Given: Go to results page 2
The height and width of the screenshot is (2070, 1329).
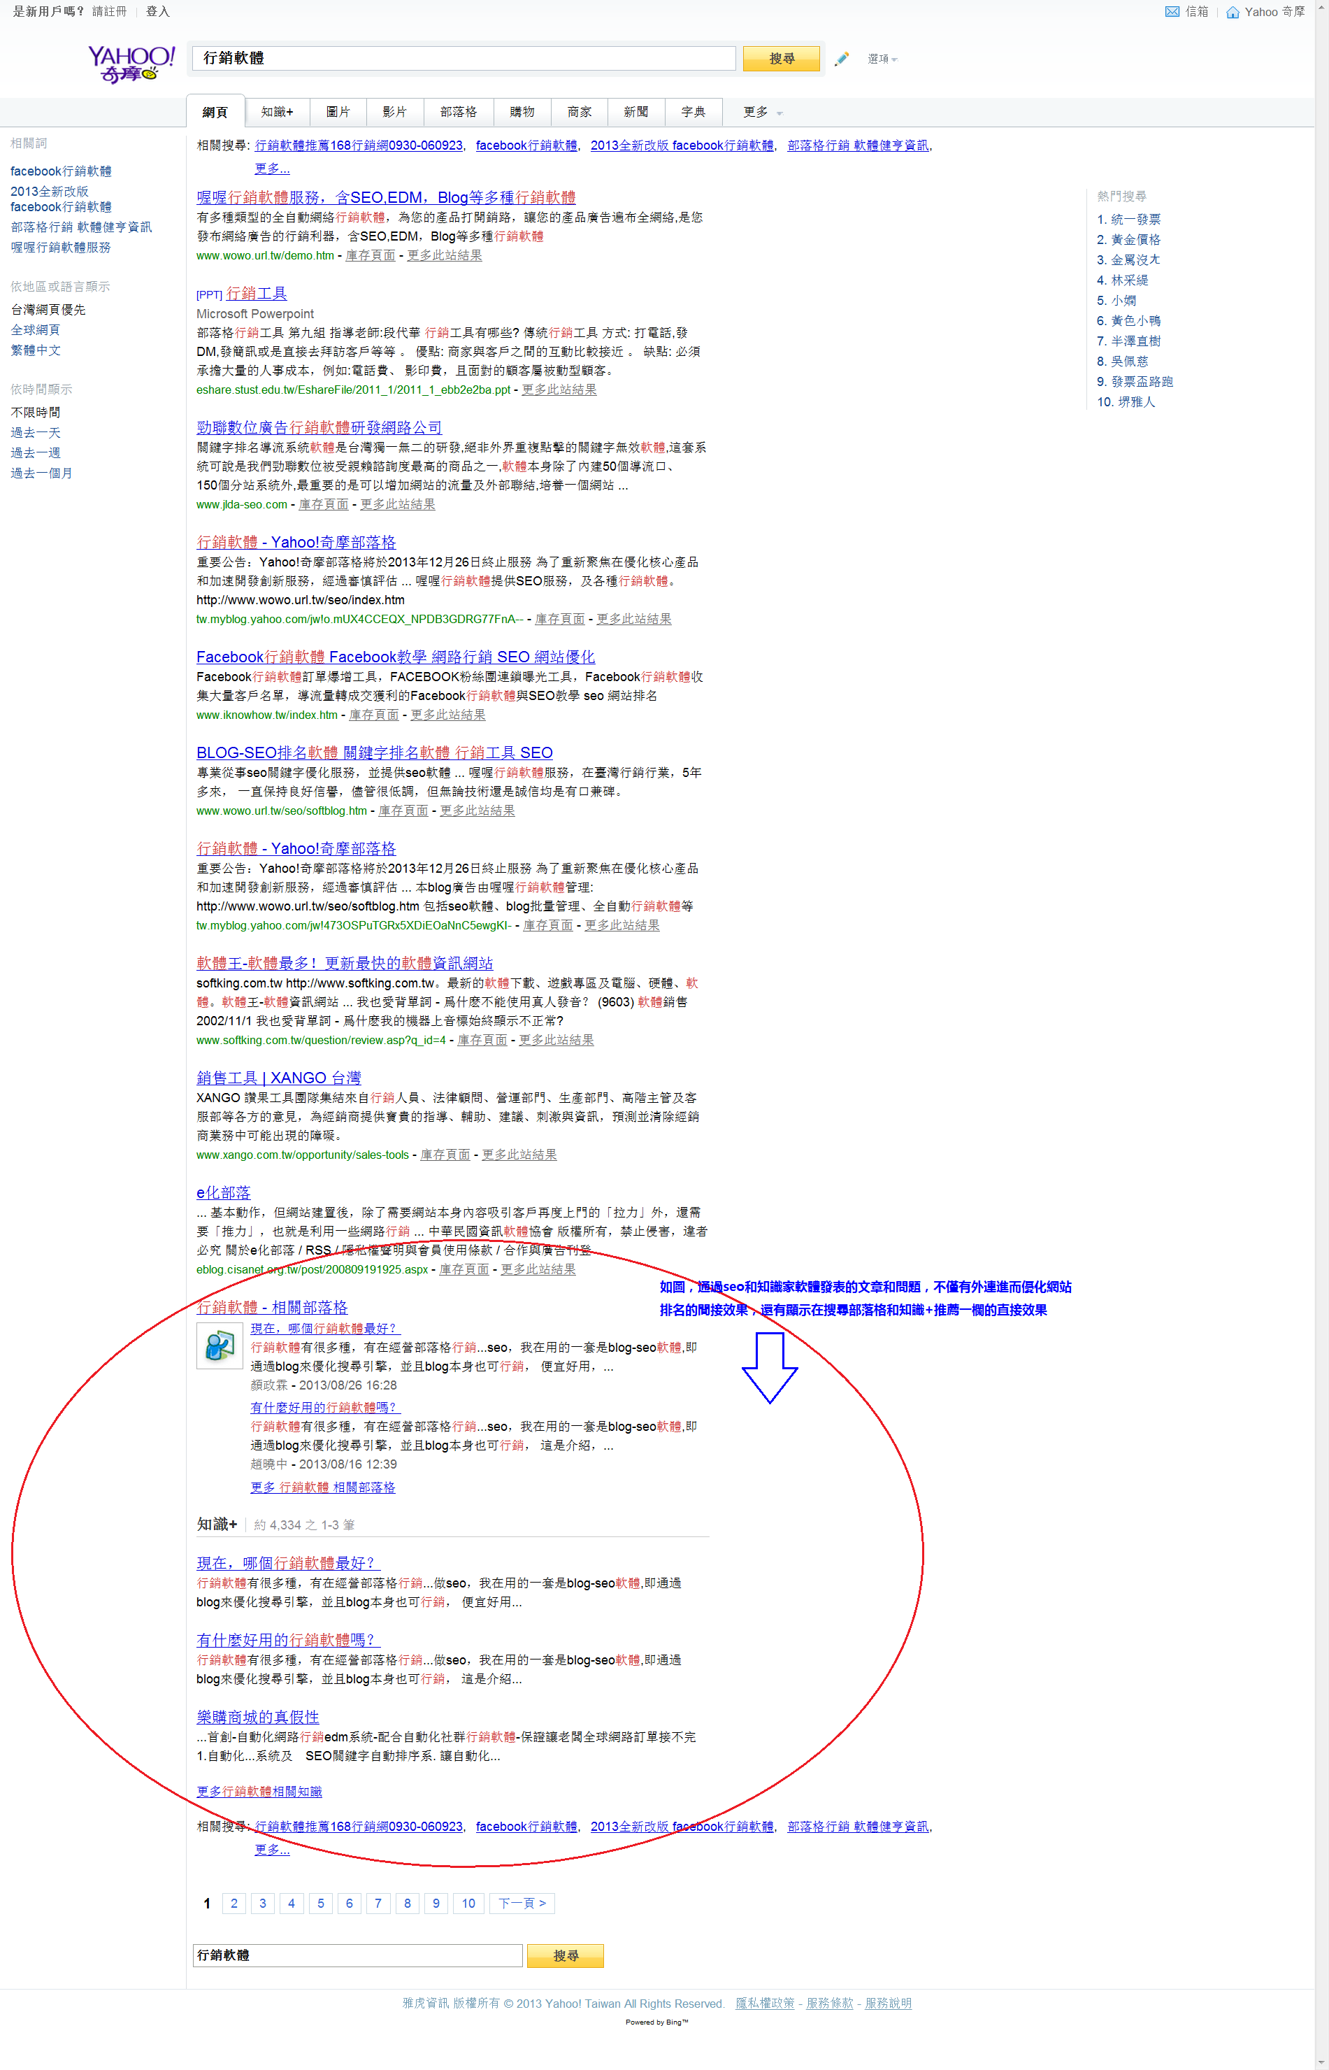Looking at the screenshot, I should pos(234,1903).
